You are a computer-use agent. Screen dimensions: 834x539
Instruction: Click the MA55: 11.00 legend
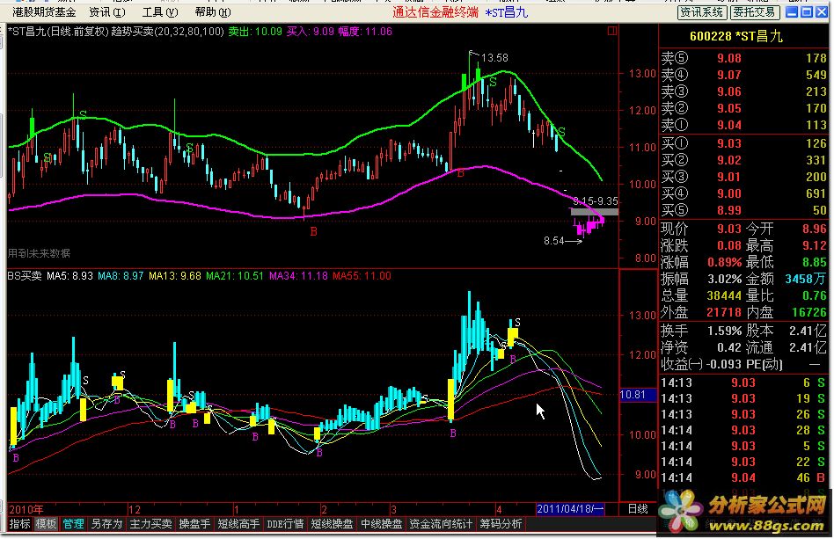362,276
